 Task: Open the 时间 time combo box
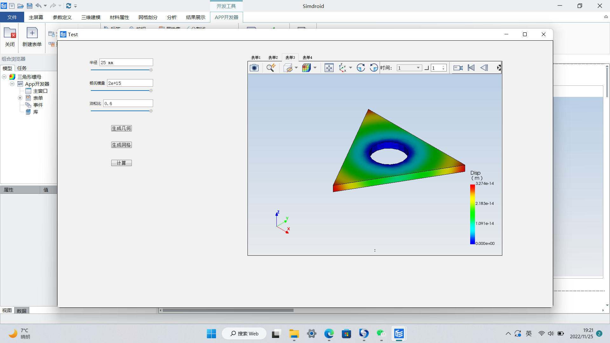point(409,68)
